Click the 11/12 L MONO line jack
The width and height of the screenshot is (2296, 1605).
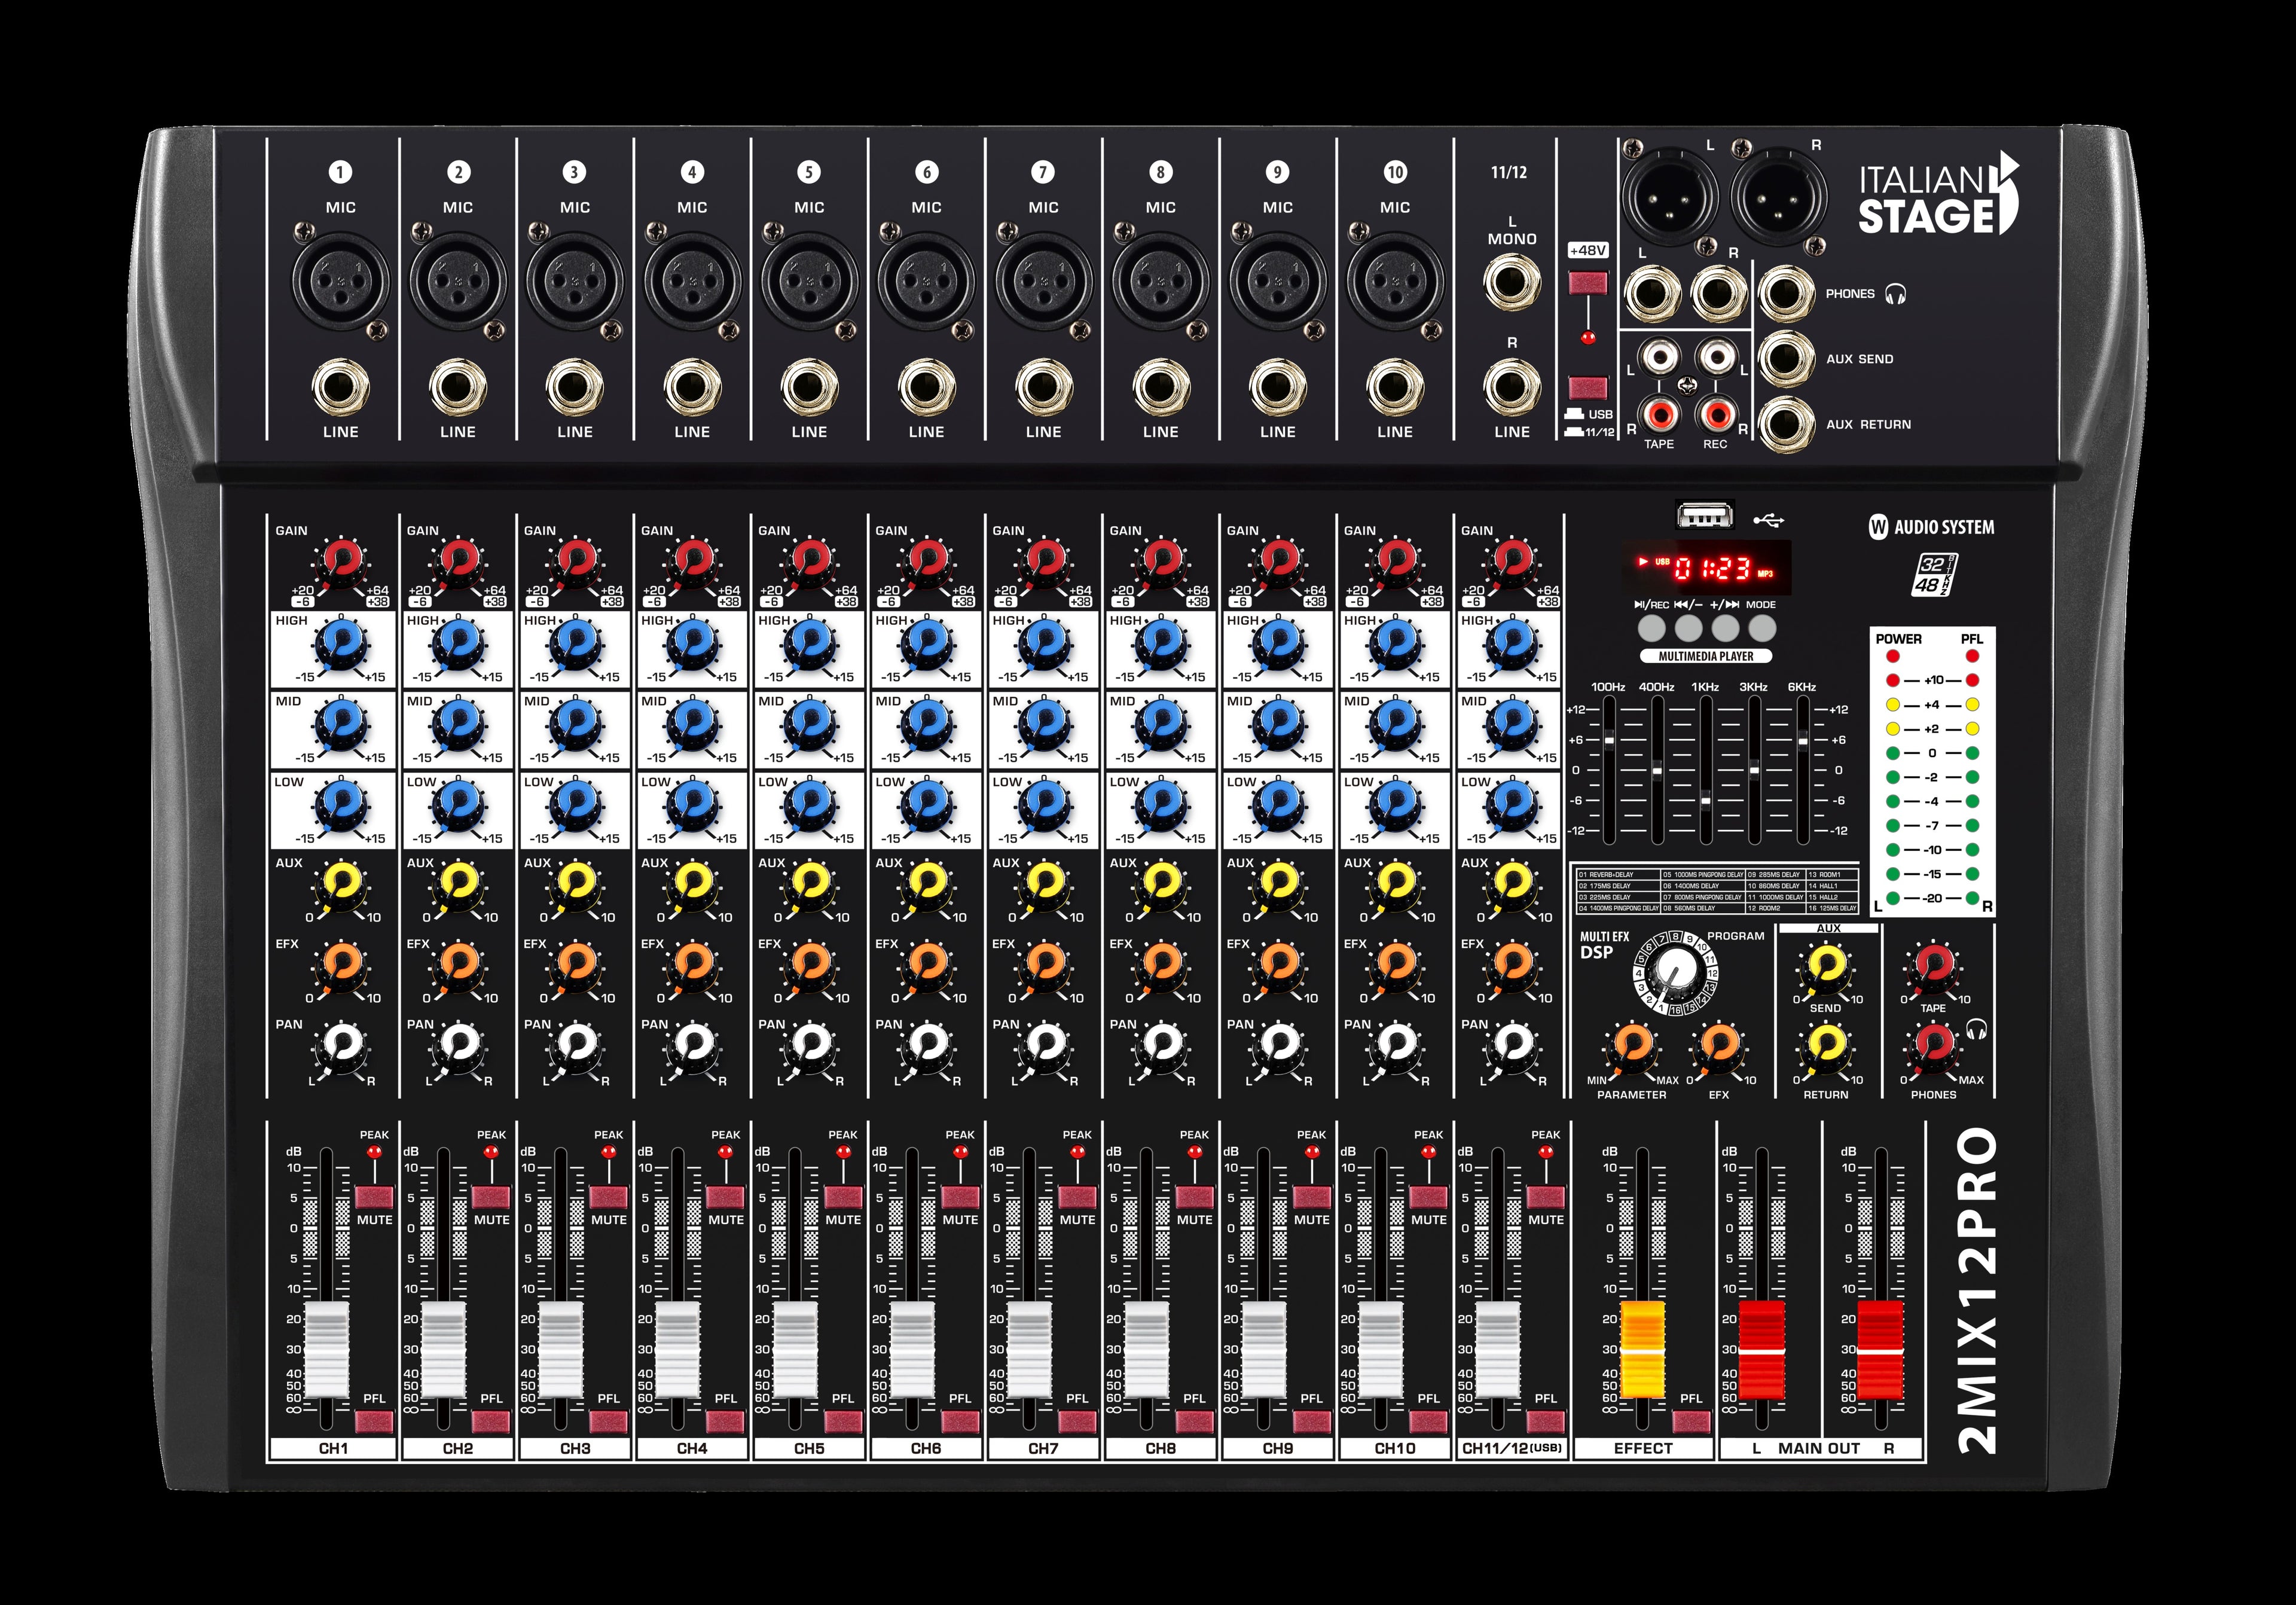click(x=1512, y=282)
